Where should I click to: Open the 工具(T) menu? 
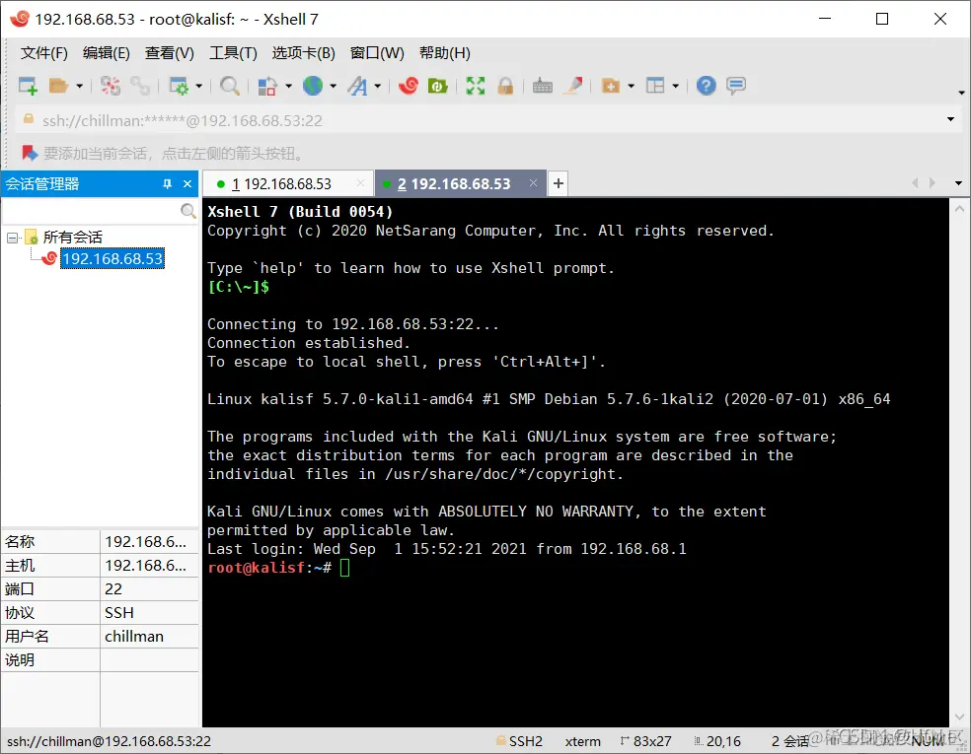click(x=233, y=53)
